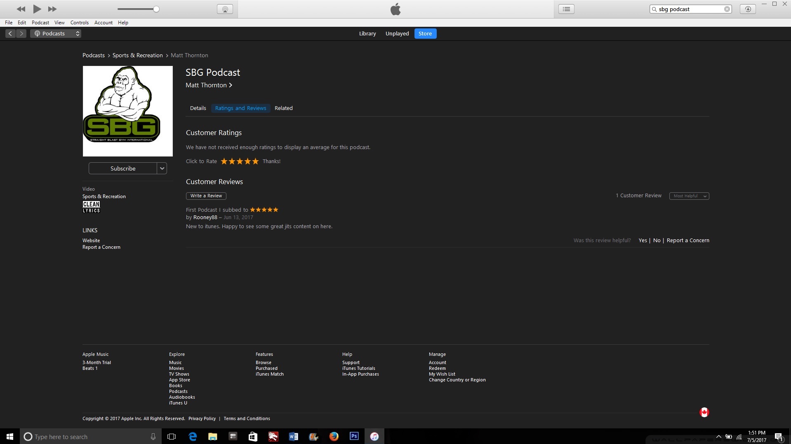Open the iTunes Tutorials footer link
Viewport: 791px width, 444px height.
point(359,368)
